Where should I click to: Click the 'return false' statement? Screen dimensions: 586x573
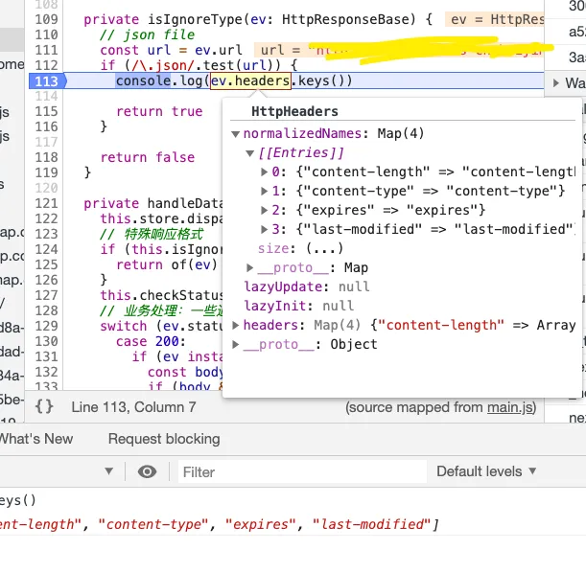pos(148,157)
